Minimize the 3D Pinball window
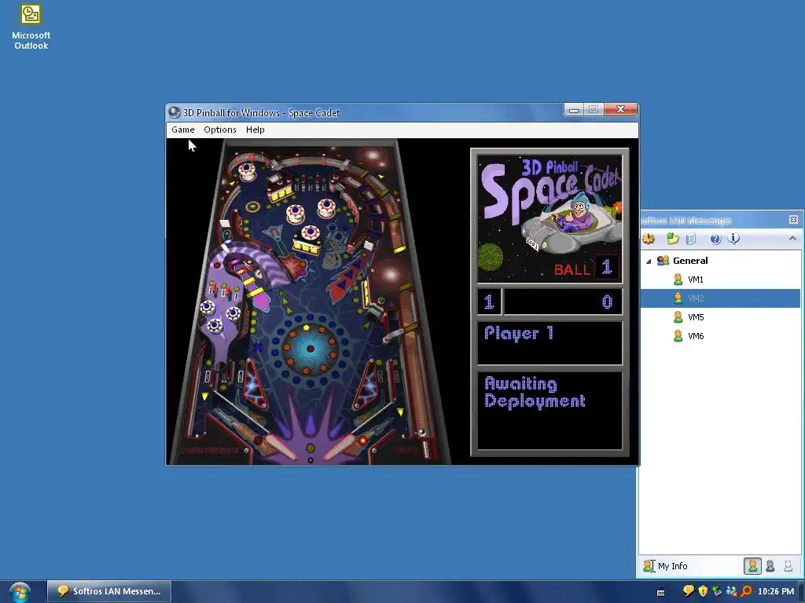The width and height of the screenshot is (805, 603). pyautogui.click(x=574, y=109)
